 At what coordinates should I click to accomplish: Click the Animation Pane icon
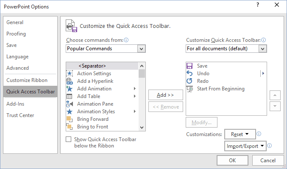coord(70,104)
